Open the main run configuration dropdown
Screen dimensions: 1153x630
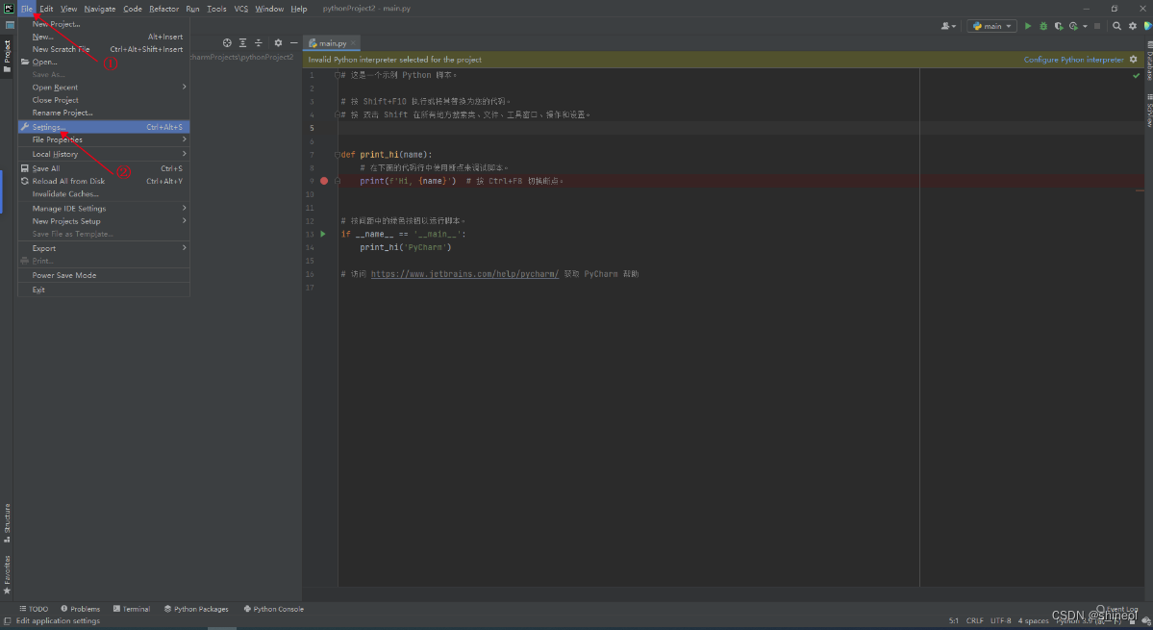point(991,26)
